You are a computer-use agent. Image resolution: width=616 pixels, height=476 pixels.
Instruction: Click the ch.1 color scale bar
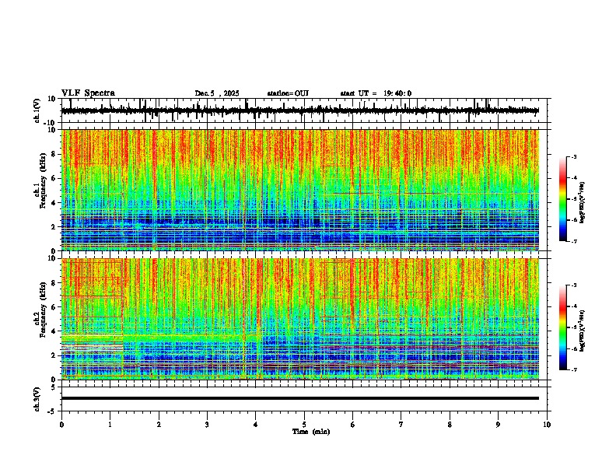[x=562, y=199]
